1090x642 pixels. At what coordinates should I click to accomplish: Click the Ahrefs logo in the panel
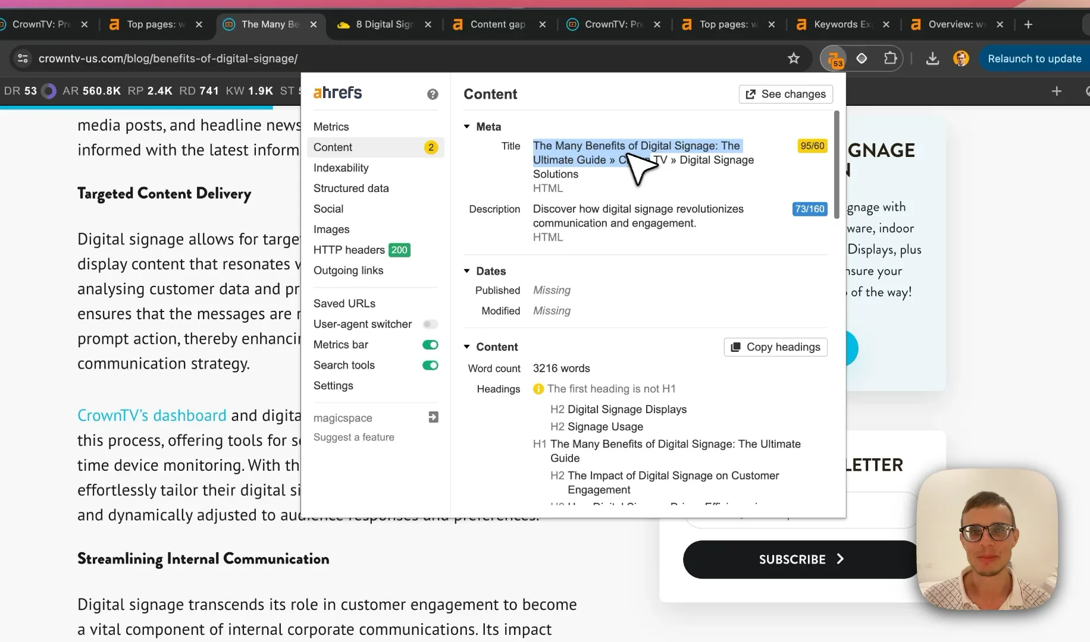[x=337, y=93]
